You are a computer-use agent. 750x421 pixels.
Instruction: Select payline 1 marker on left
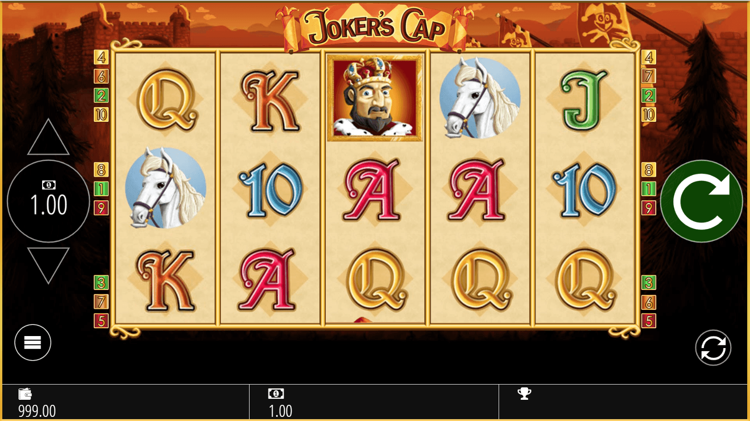click(x=101, y=189)
